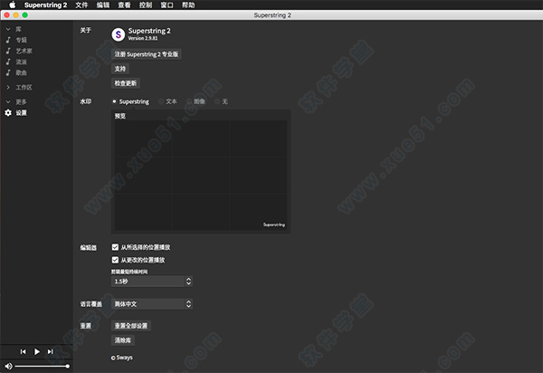Skip to previous track
This screenshot has height=373, width=543.
click(23, 352)
